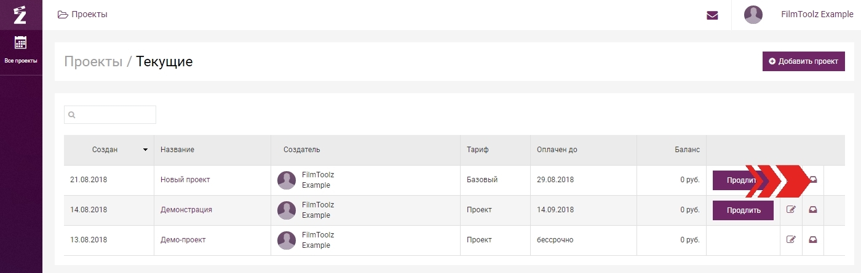Click the Добавить проект button
This screenshot has width=861, height=273.
pyautogui.click(x=804, y=61)
